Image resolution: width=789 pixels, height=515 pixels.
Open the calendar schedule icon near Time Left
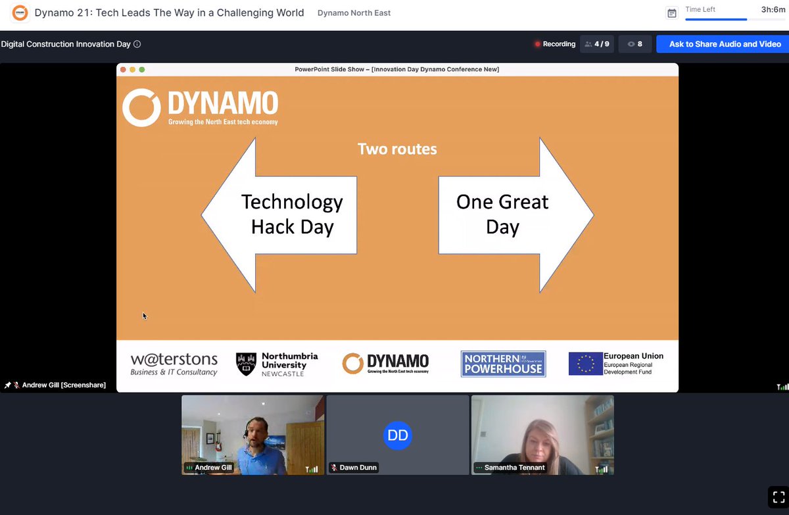pos(671,13)
